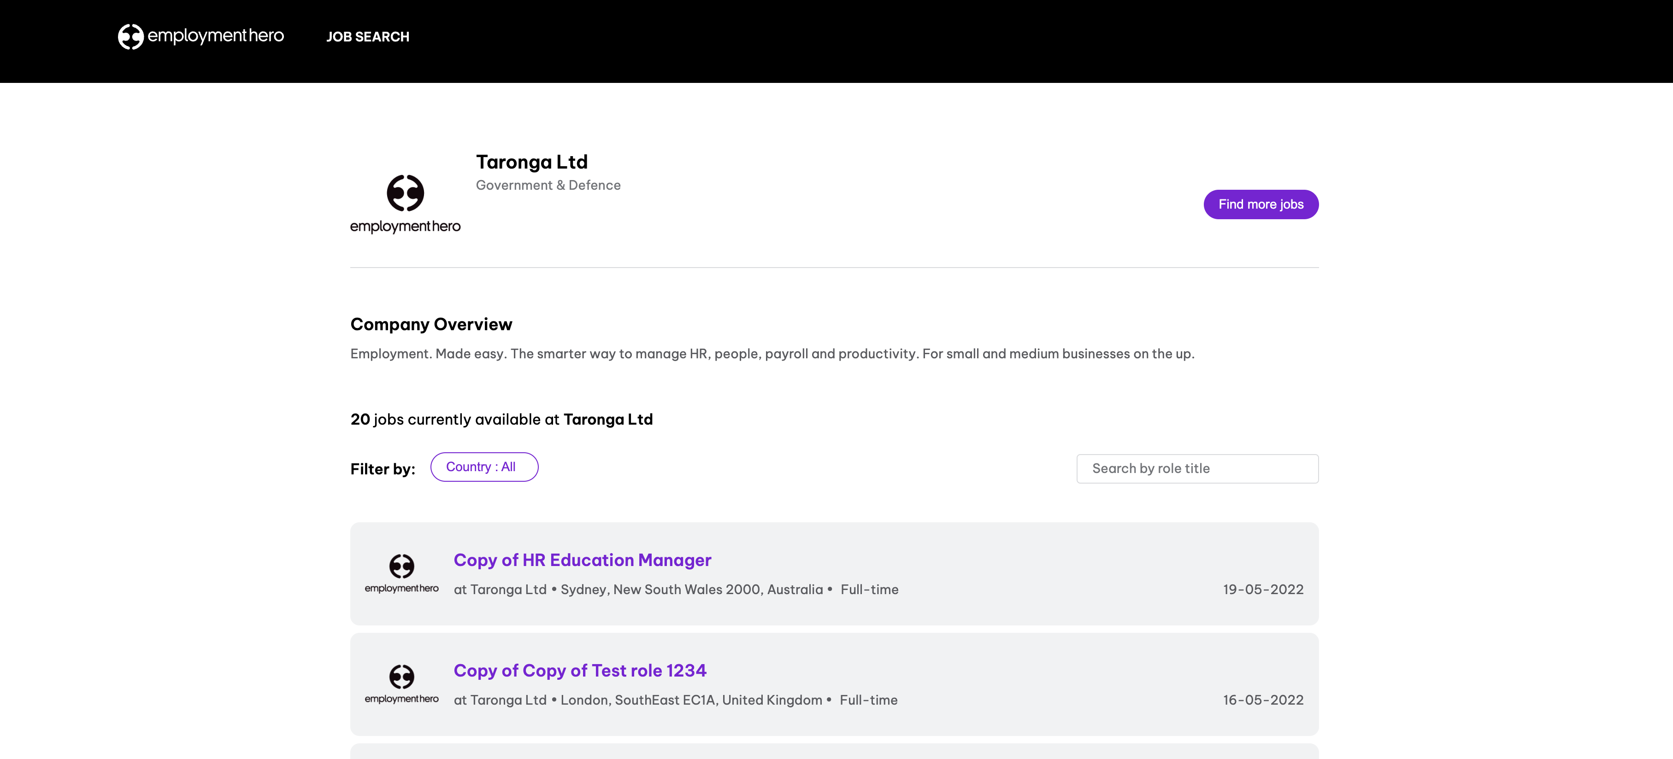Click the Taronga Ltd company logo
This screenshot has height=759, width=1673.
click(x=405, y=204)
